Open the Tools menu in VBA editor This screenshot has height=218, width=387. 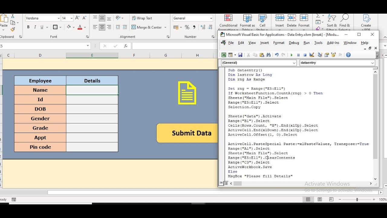point(318,43)
